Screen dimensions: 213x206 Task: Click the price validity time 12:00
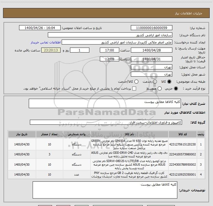coord(110,59)
